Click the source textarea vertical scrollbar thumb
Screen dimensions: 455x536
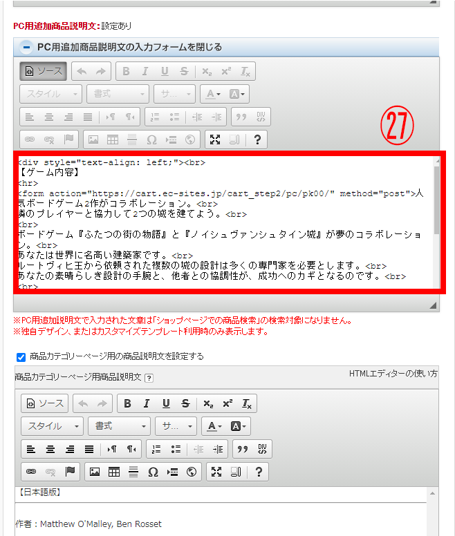(x=436, y=200)
